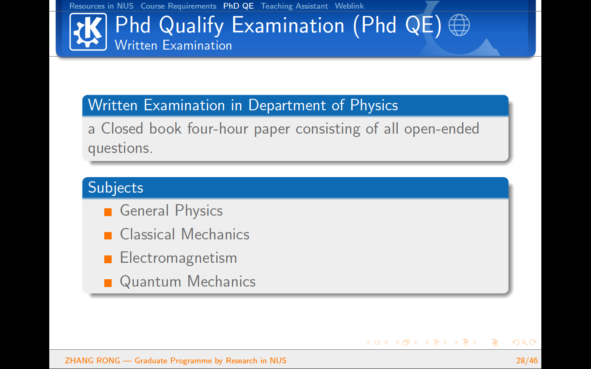Jump to previous frame arrow
This screenshot has width=591, height=369.
[x=397, y=342]
